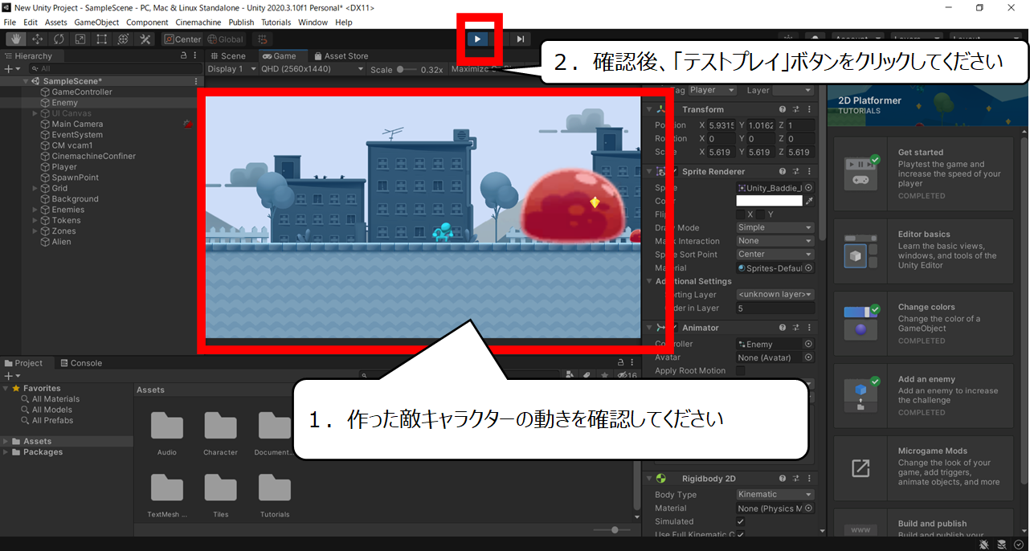Select the Rotate tool
The image size is (1030, 551).
[x=59, y=39]
